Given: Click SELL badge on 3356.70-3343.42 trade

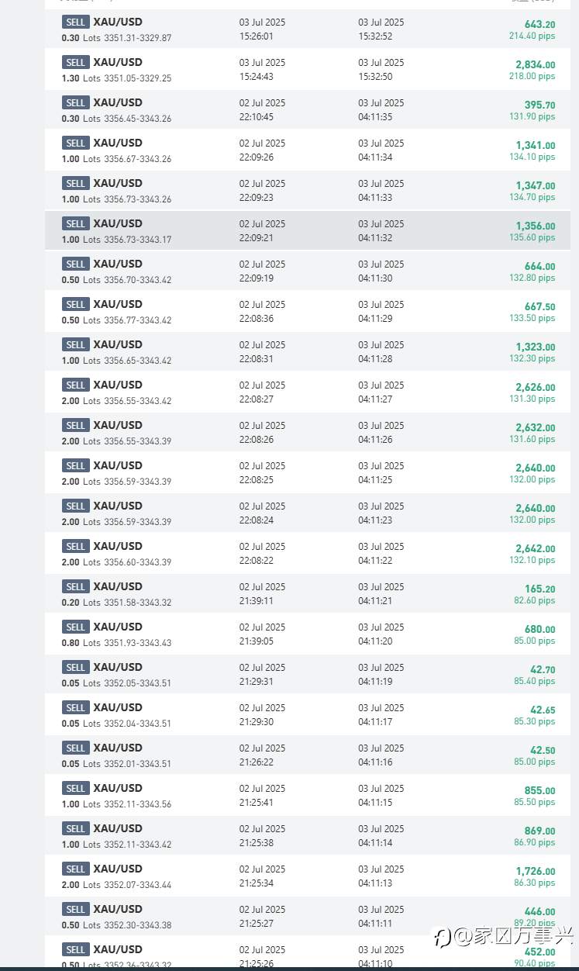Looking at the screenshot, I should coord(76,264).
